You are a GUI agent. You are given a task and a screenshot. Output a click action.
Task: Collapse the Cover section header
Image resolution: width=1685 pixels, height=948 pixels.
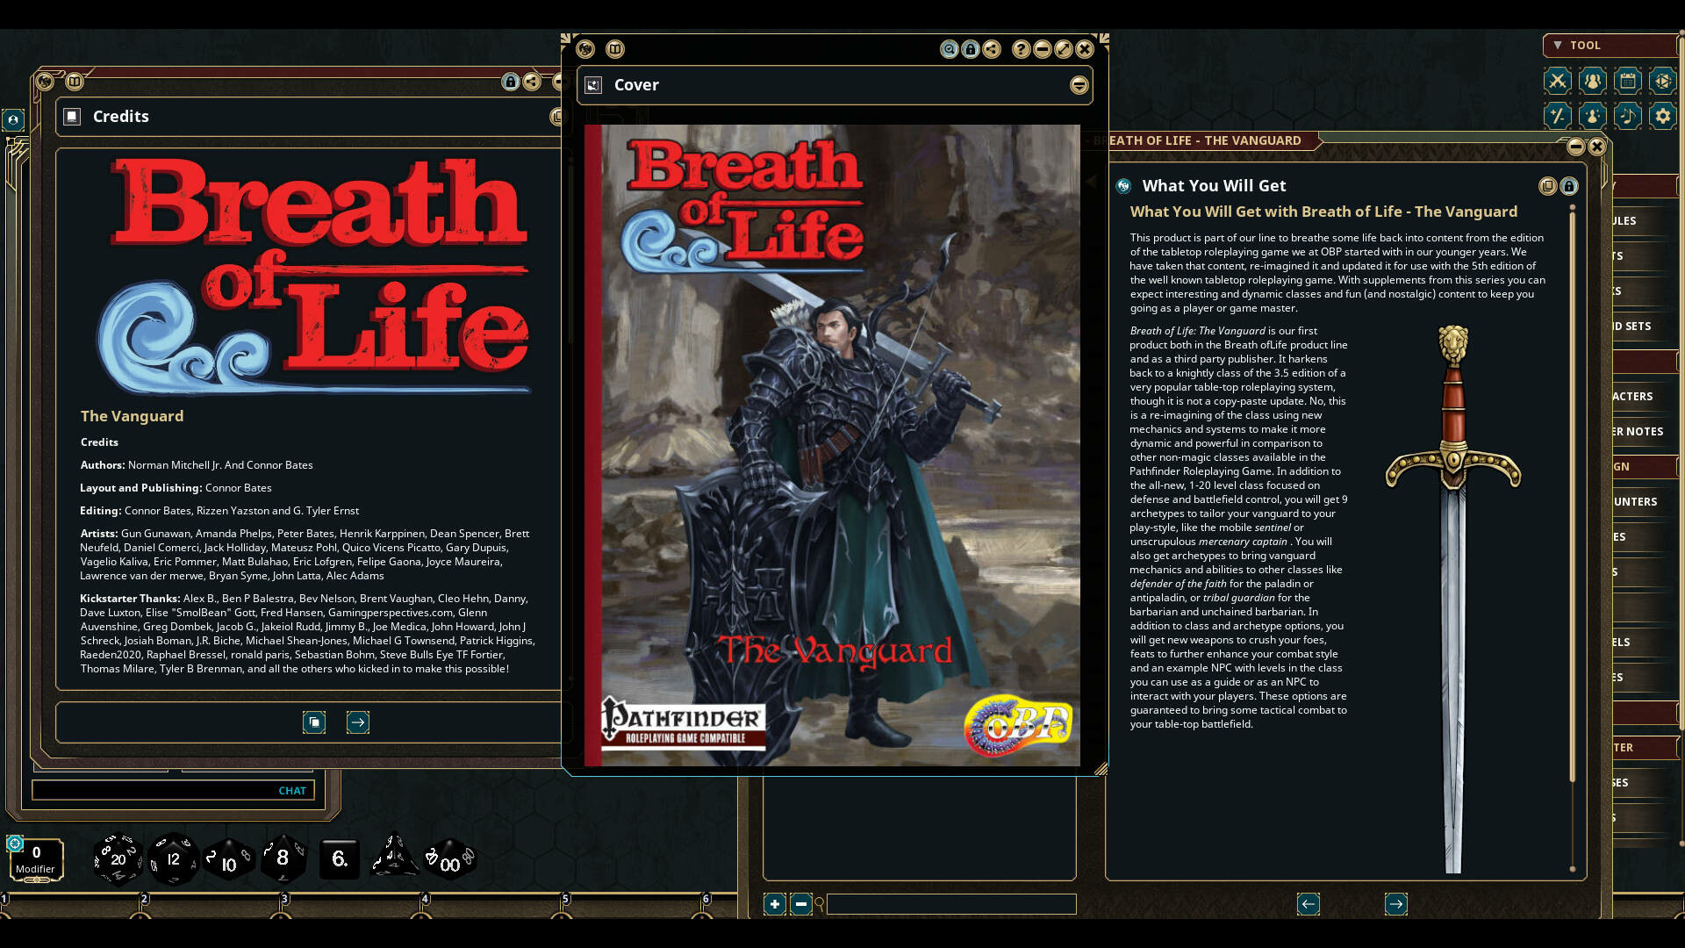[1078, 85]
